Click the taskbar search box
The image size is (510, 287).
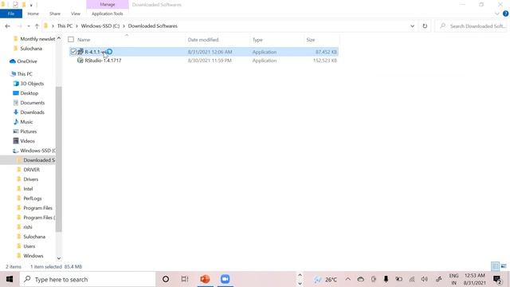[88, 279]
